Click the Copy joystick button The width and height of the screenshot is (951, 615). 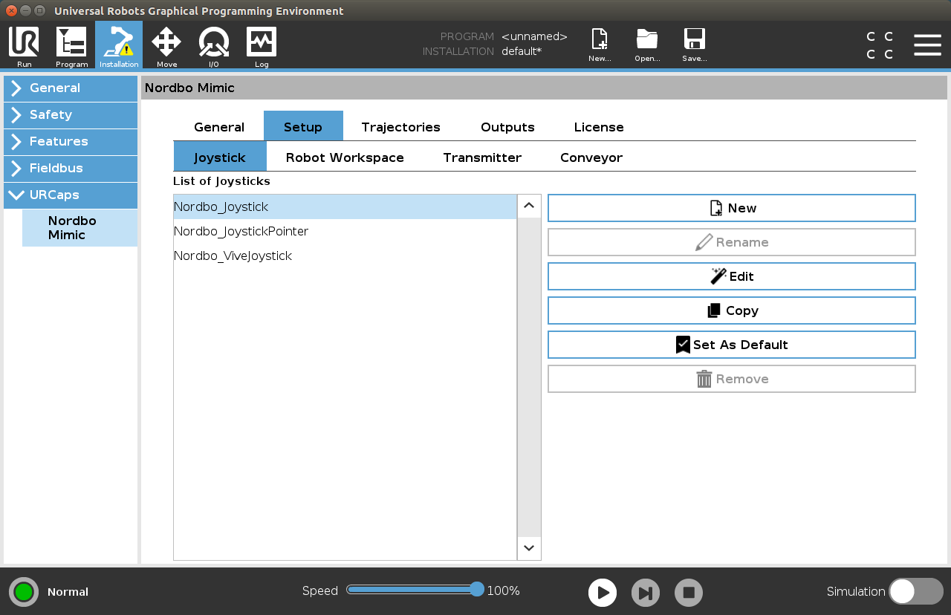click(x=732, y=310)
